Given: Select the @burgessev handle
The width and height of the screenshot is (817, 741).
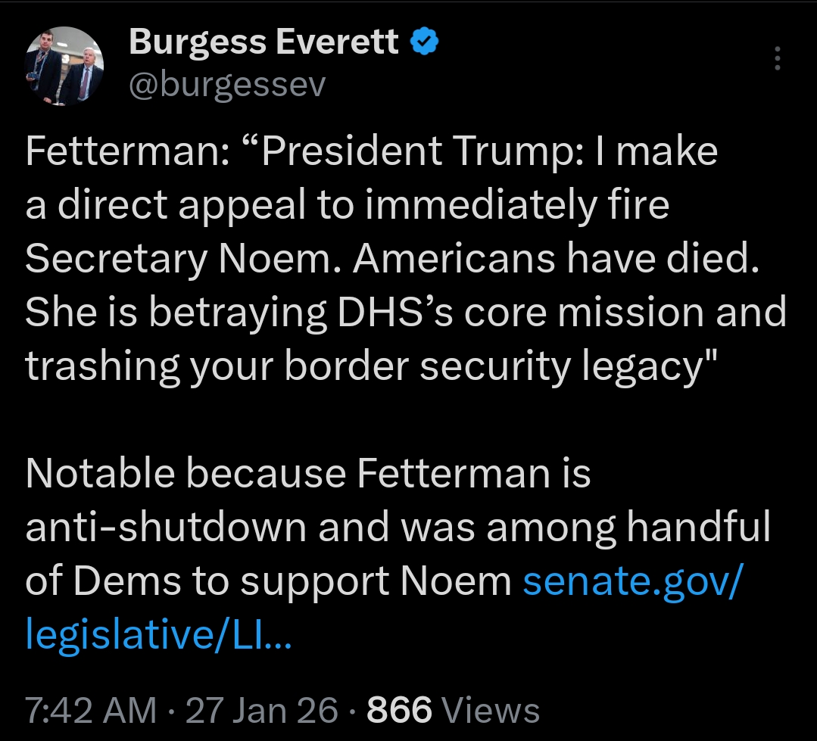Looking at the screenshot, I should (x=227, y=86).
